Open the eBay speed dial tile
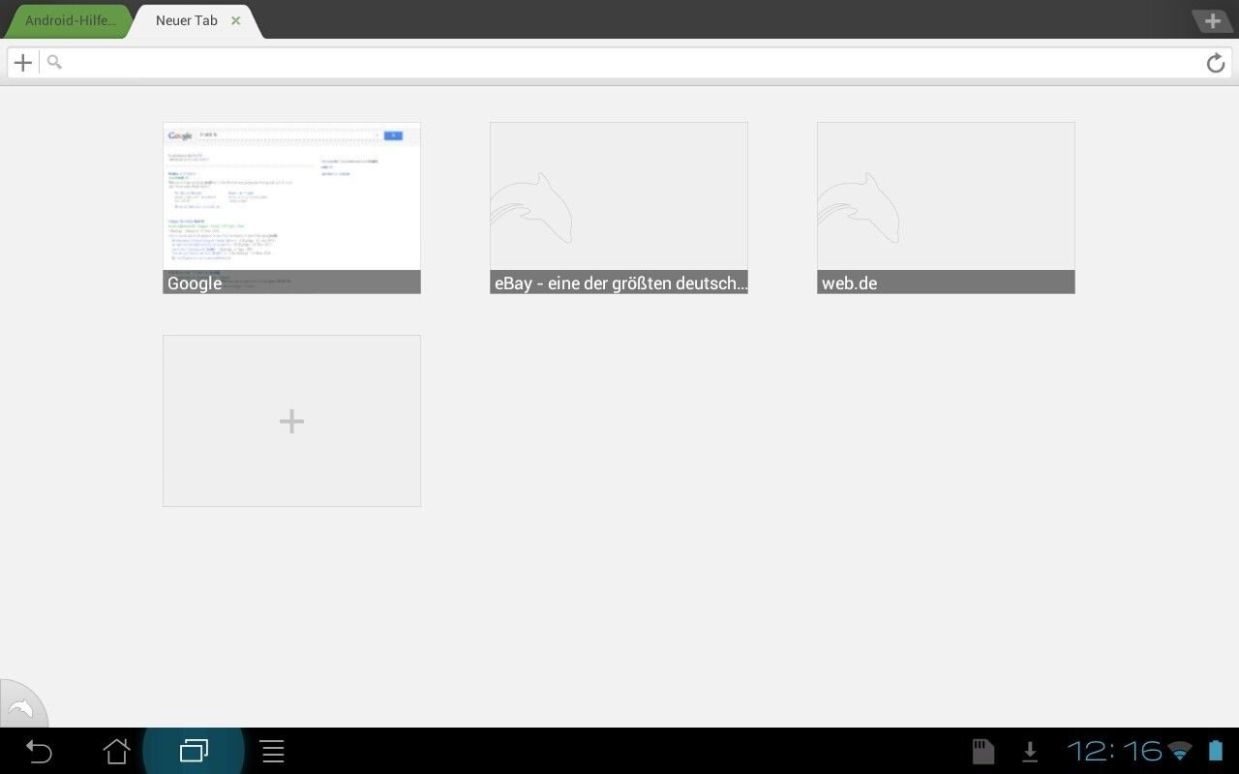Image resolution: width=1239 pixels, height=774 pixels. [619, 208]
